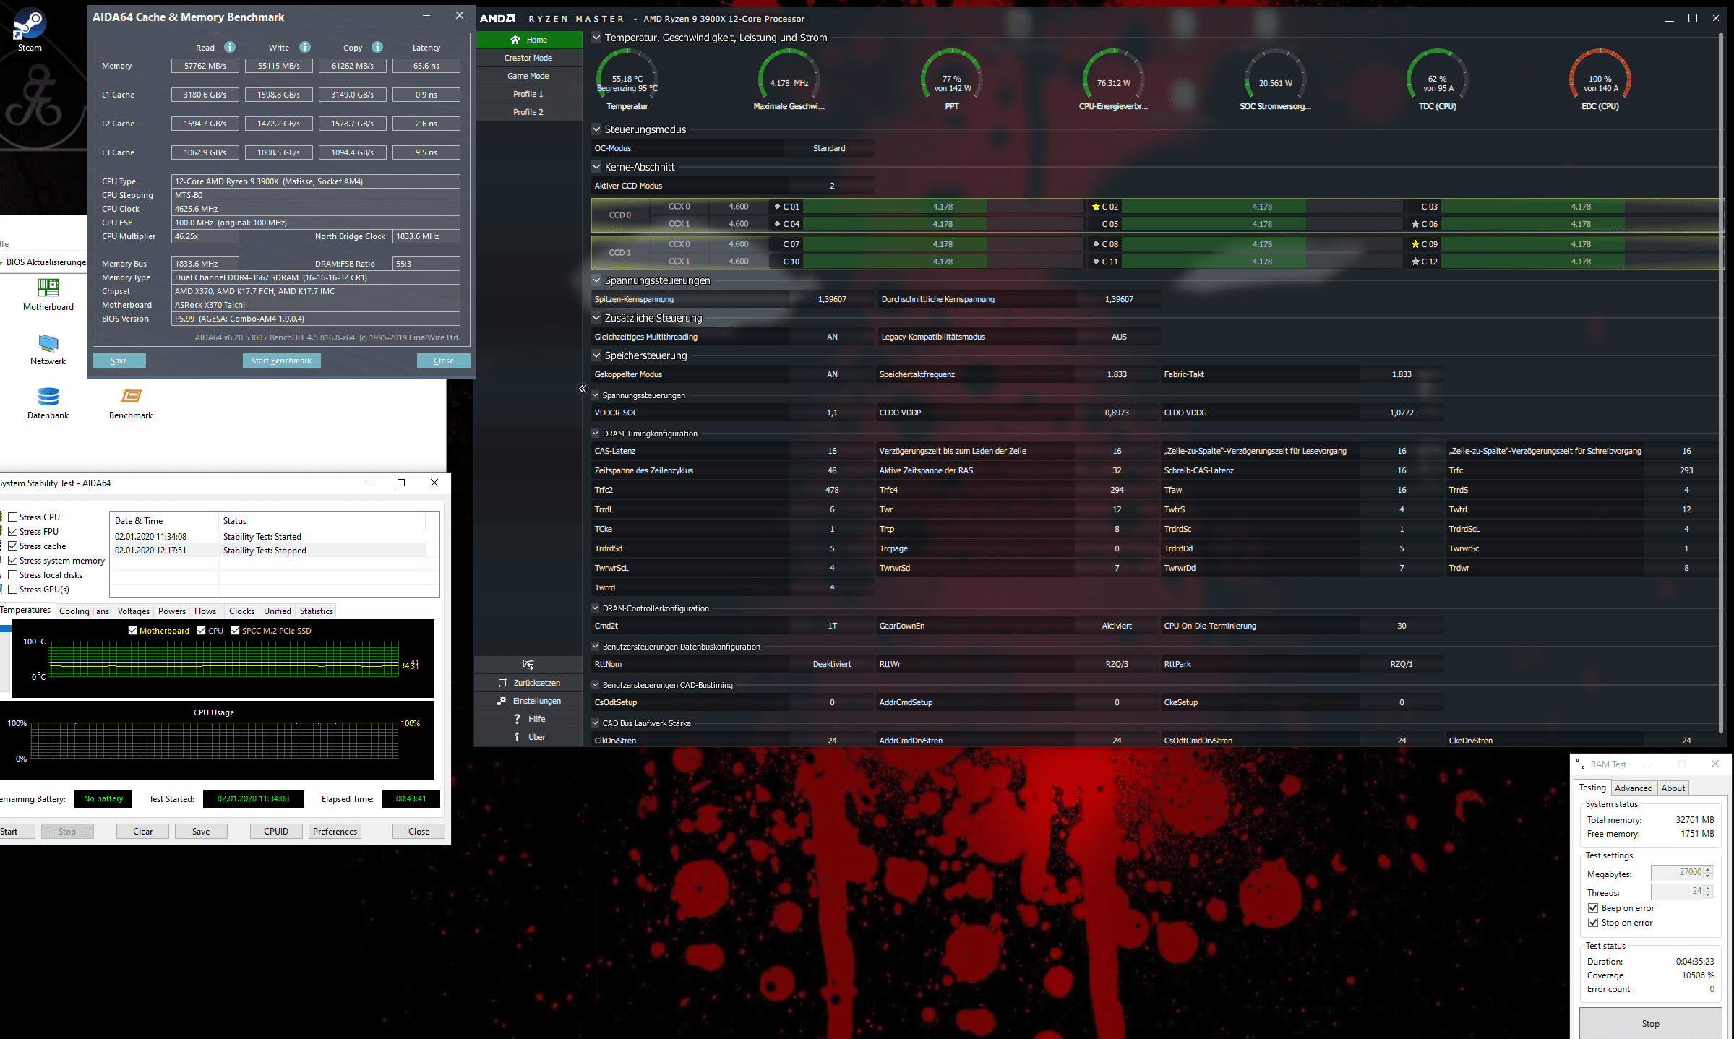The width and height of the screenshot is (1734, 1039).
Task: Click the SOC Stromversorgung gauge
Action: coord(1276,79)
